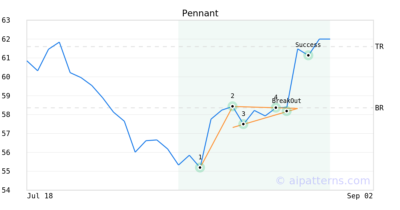Click the Pennant chart title

pyautogui.click(x=200, y=14)
